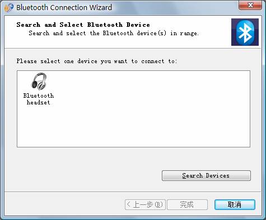
Task: Click the 'Search and Select Bluetooth Device' heading
Action: click(x=83, y=25)
